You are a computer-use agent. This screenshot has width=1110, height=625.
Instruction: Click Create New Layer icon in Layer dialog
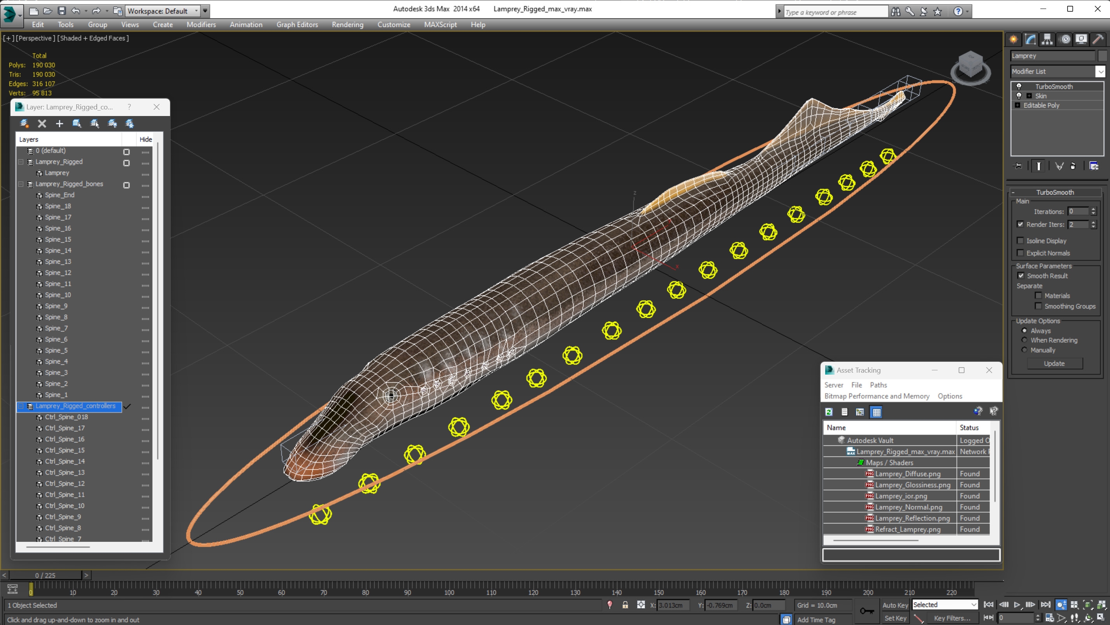pos(25,124)
